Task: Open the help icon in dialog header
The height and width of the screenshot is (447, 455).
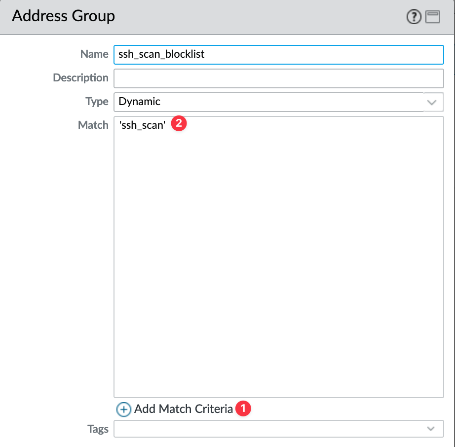Action: [x=414, y=17]
